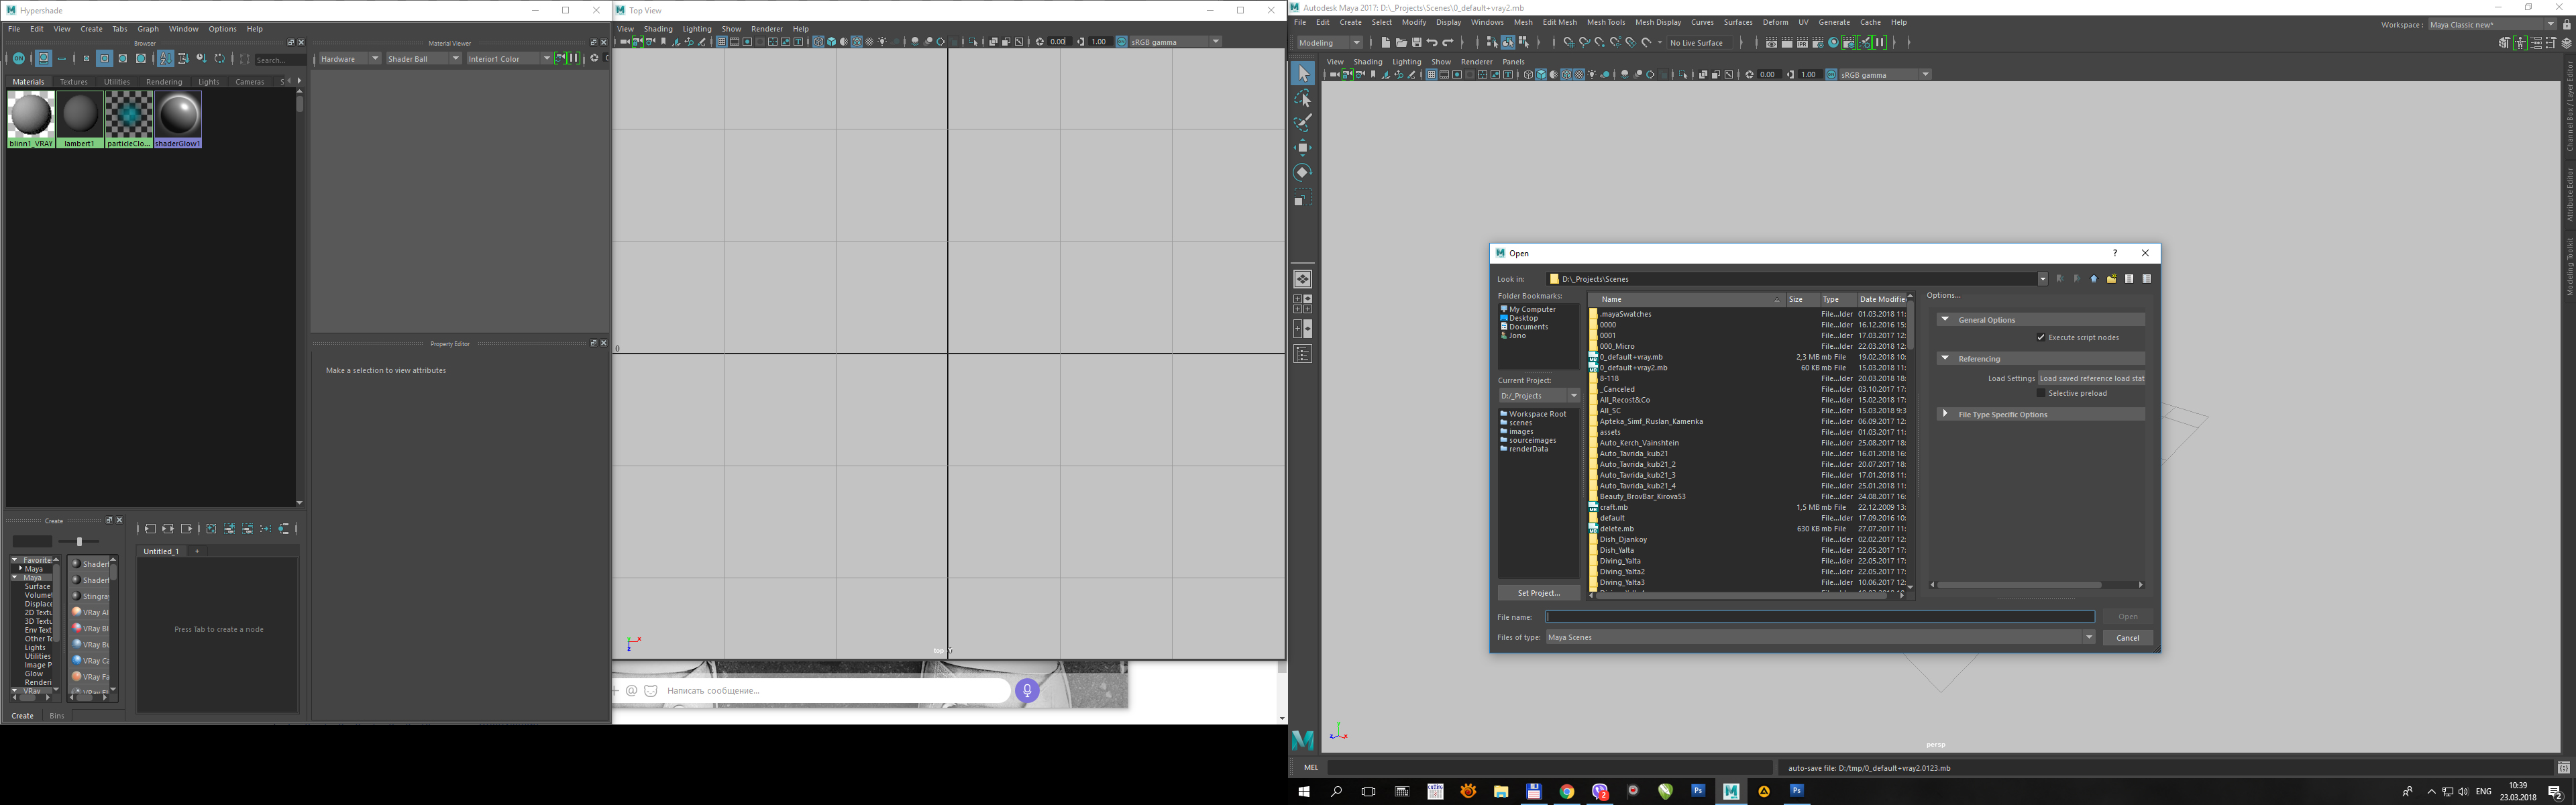Viewport: 2576px width, 805px height.
Task: Click Hypershade sort by time clock icon
Action: tap(201, 58)
